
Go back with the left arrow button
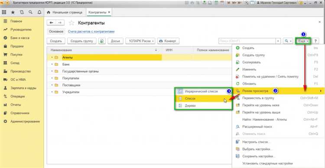tap(52, 23)
